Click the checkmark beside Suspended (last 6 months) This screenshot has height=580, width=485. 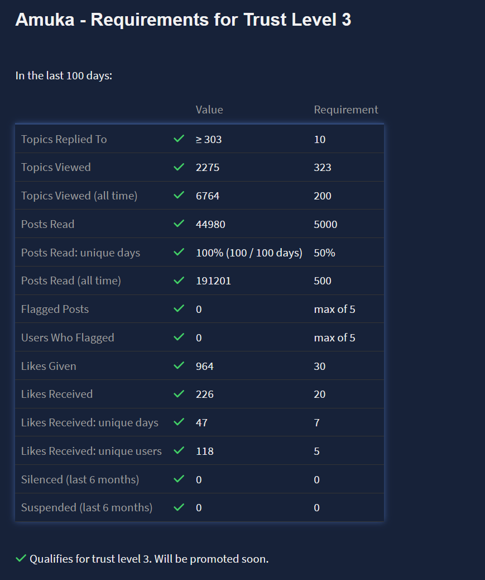click(x=179, y=507)
